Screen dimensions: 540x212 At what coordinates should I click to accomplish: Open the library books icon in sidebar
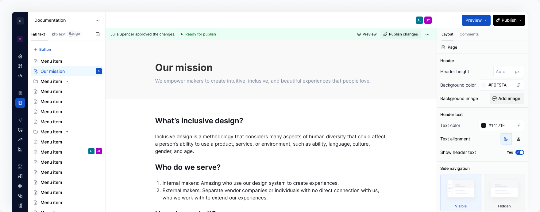(x=20, y=93)
